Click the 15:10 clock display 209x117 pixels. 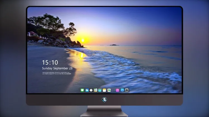[50, 62]
